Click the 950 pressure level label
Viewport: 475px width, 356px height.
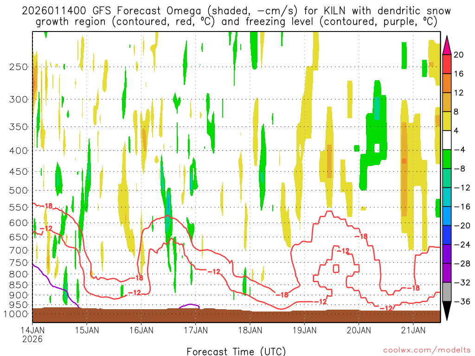coord(19,305)
